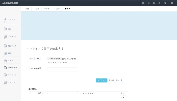Switch to the 合併 tab
Image resolution: width=177 pixels, height=101 pixels.
pos(47,9)
